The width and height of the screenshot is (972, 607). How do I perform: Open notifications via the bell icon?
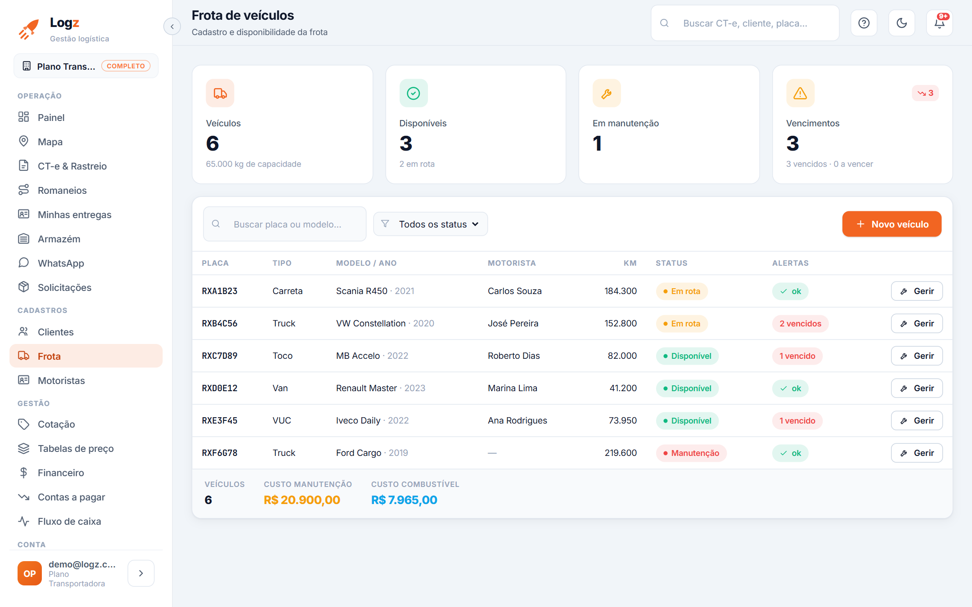939,23
